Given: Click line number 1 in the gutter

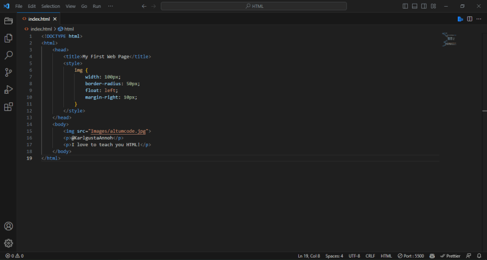Looking at the screenshot, I should [x=30, y=36].
